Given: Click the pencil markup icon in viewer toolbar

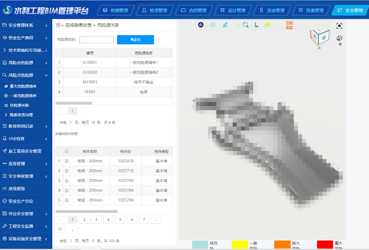Looking at the screenshot, I should click(225, 25).
